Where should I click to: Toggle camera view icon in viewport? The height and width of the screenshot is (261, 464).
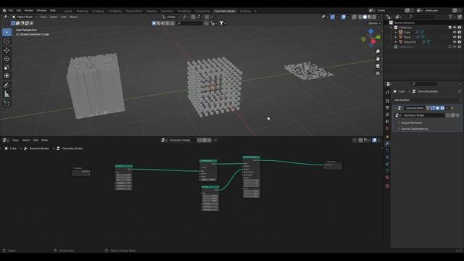(378, 66)
